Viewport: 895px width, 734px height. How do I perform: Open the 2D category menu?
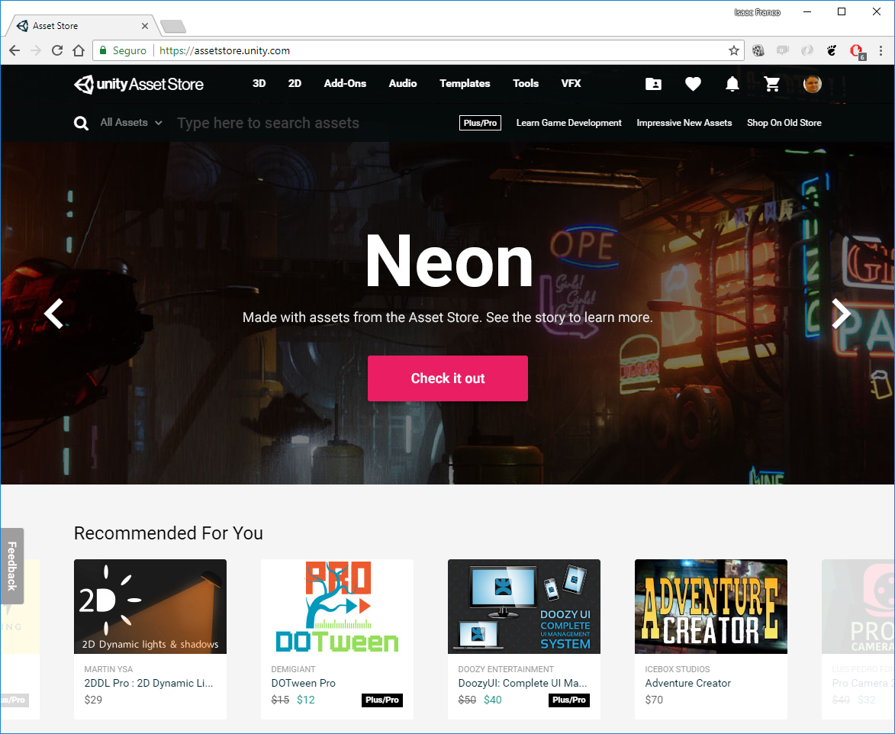click(295, 83)
